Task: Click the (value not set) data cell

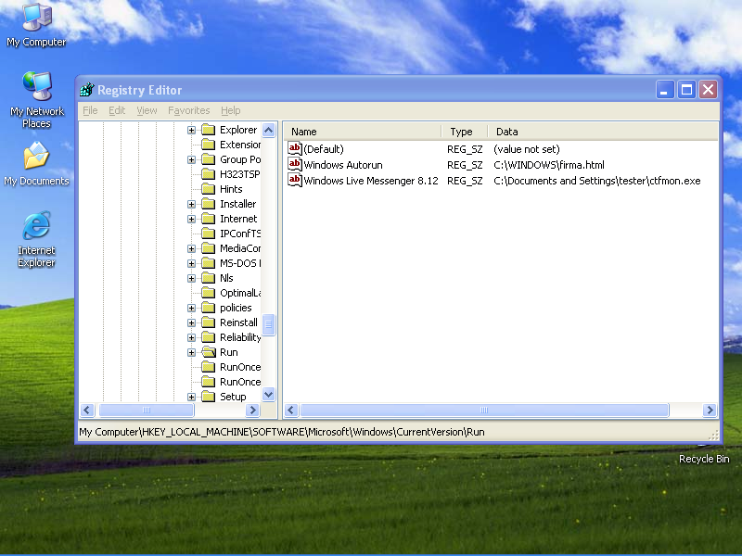Action: click(527, 149)
